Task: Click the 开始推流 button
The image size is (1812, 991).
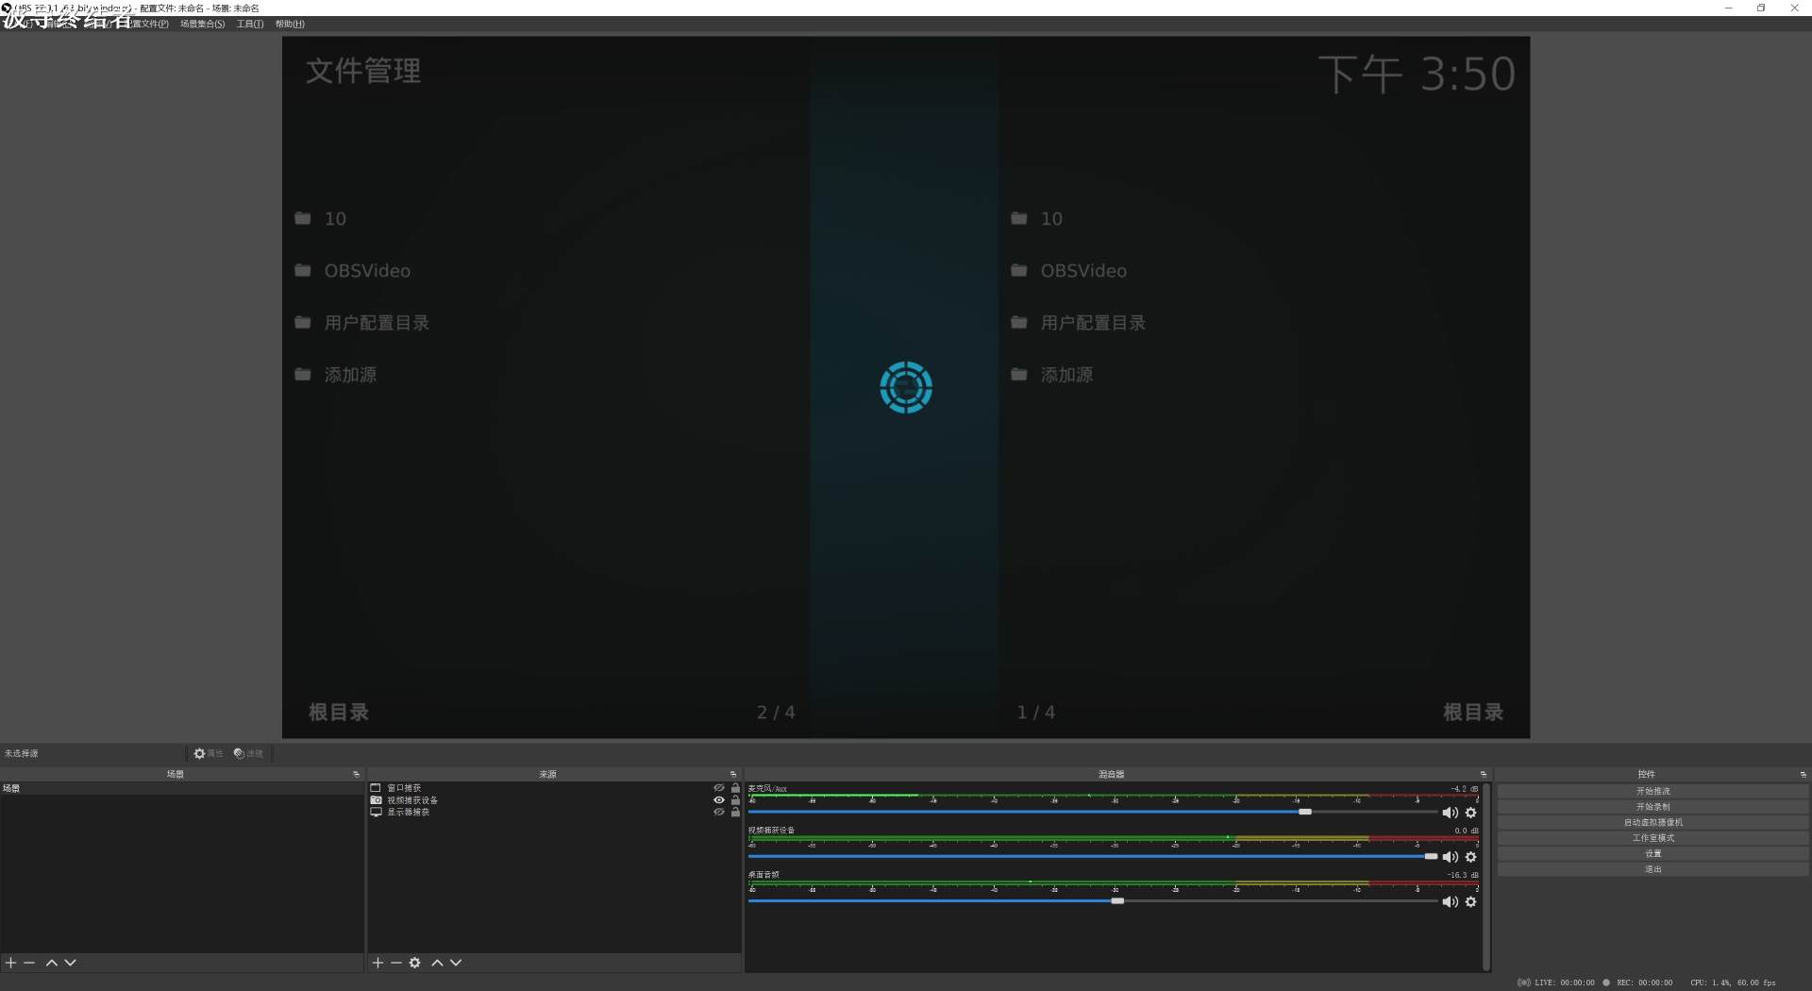Action: coord(1653,790)
